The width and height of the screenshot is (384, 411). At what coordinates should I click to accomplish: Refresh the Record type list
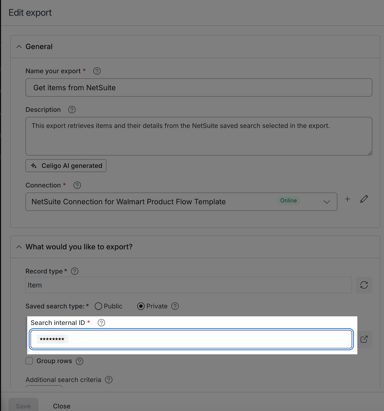click(x=364, y=285)
